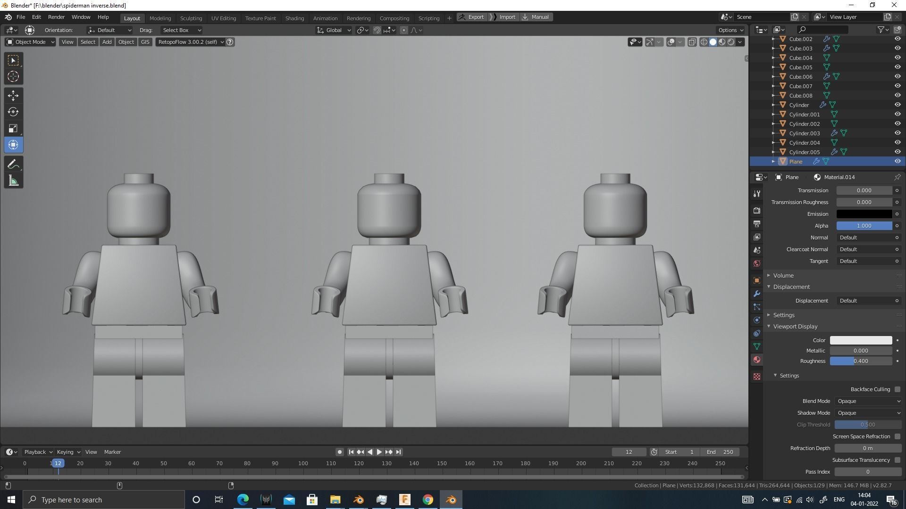
Task: Hide Cube.002 in the outliner
Action: (x=898, y=39)
